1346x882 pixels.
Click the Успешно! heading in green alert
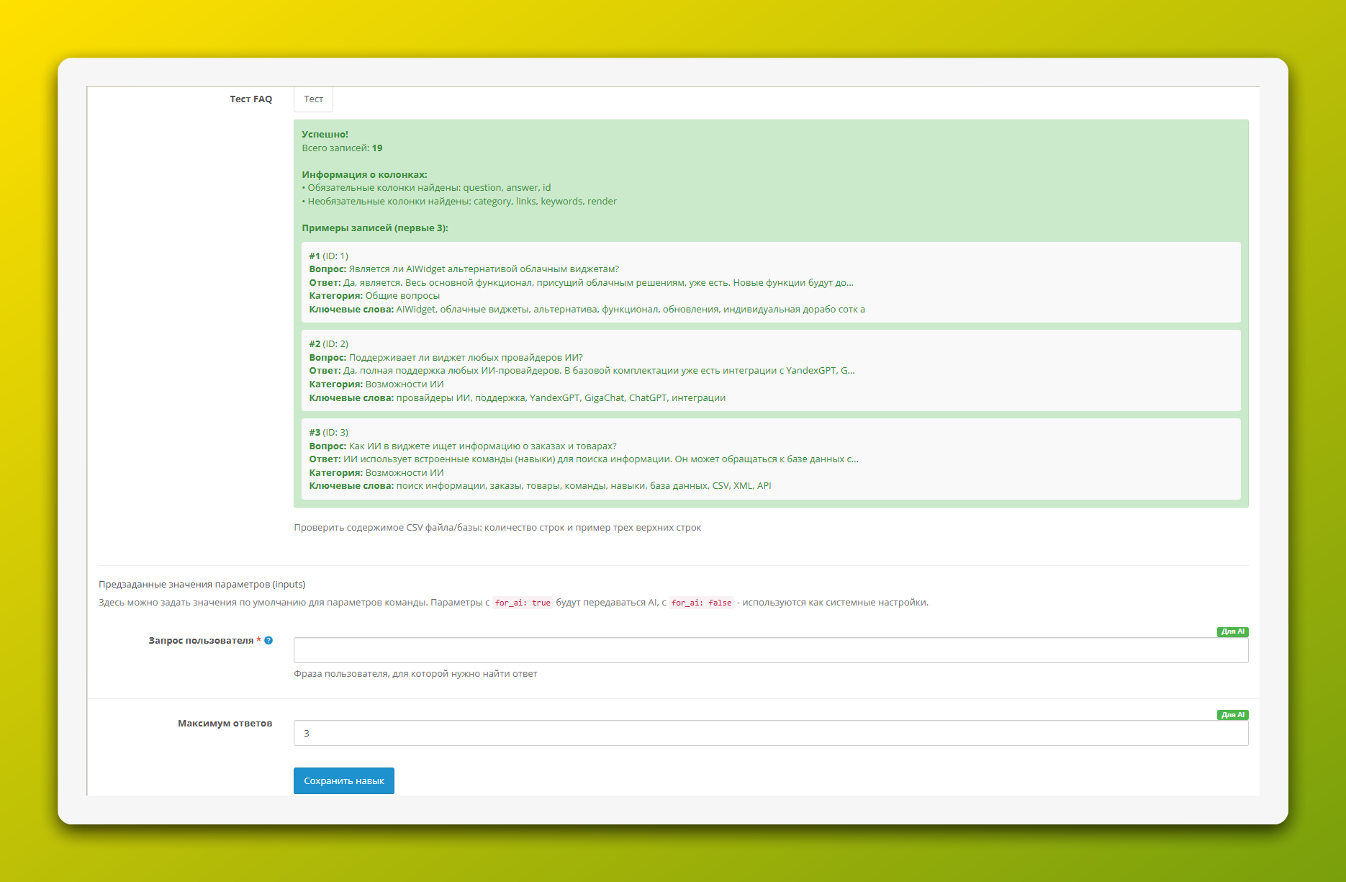325,134
